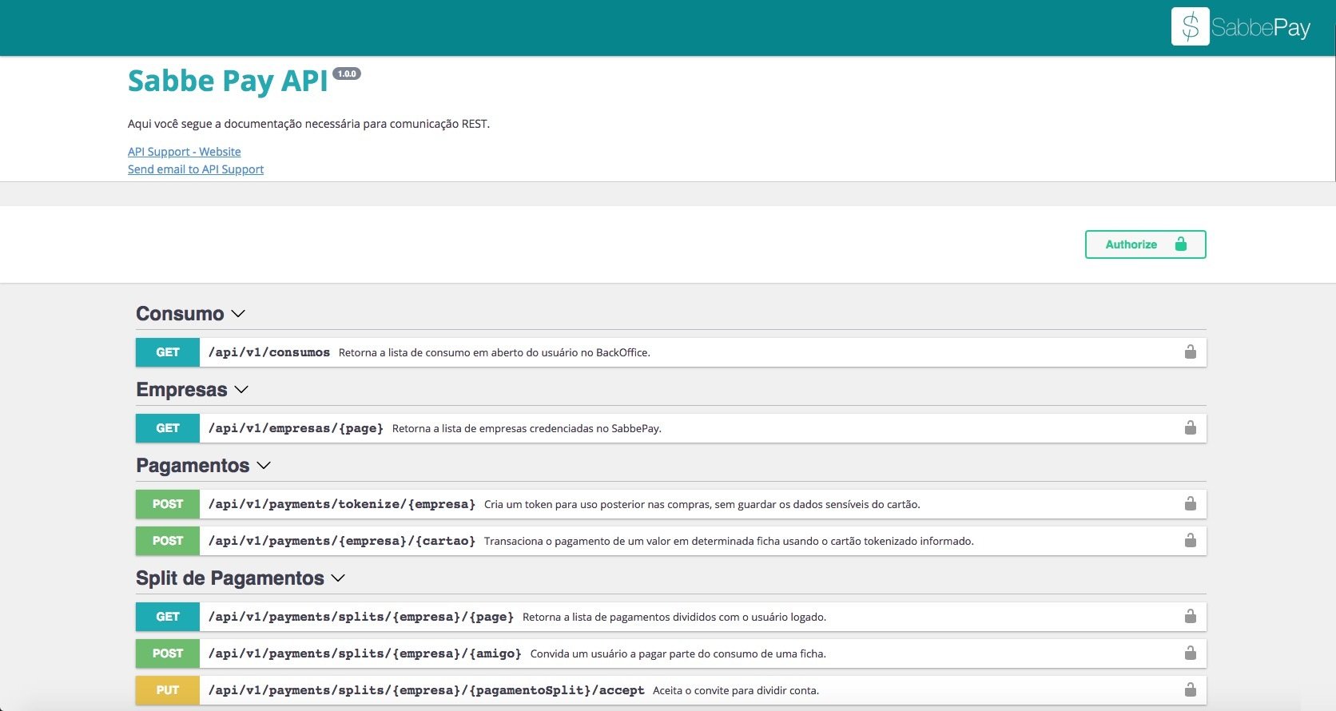Click description 'Retorna a lista de consumo em aberto'
Viewport: 1336px width, 711px height.
point(495,352)
